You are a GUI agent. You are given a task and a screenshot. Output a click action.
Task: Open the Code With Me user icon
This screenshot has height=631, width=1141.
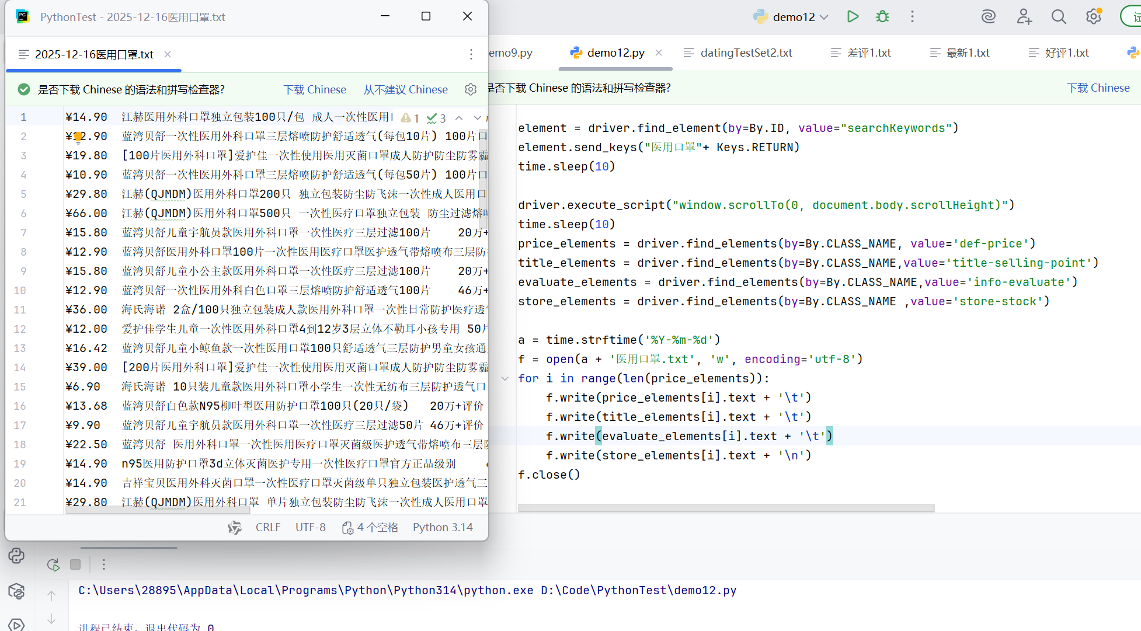tap(1024, 16)
